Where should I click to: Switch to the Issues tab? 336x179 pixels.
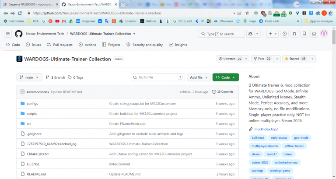(33, 45)
